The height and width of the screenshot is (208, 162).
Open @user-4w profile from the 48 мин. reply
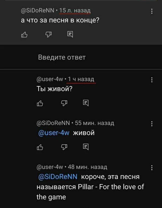pos(50,167)
